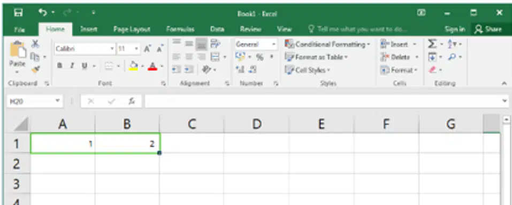The image size is (512, 205).
Task: Click Decrease Decimal icon
Action: pyautogui.click(x=253, y=70)
